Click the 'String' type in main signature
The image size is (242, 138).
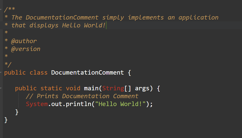pyautogui.click(x=113, y=89)
